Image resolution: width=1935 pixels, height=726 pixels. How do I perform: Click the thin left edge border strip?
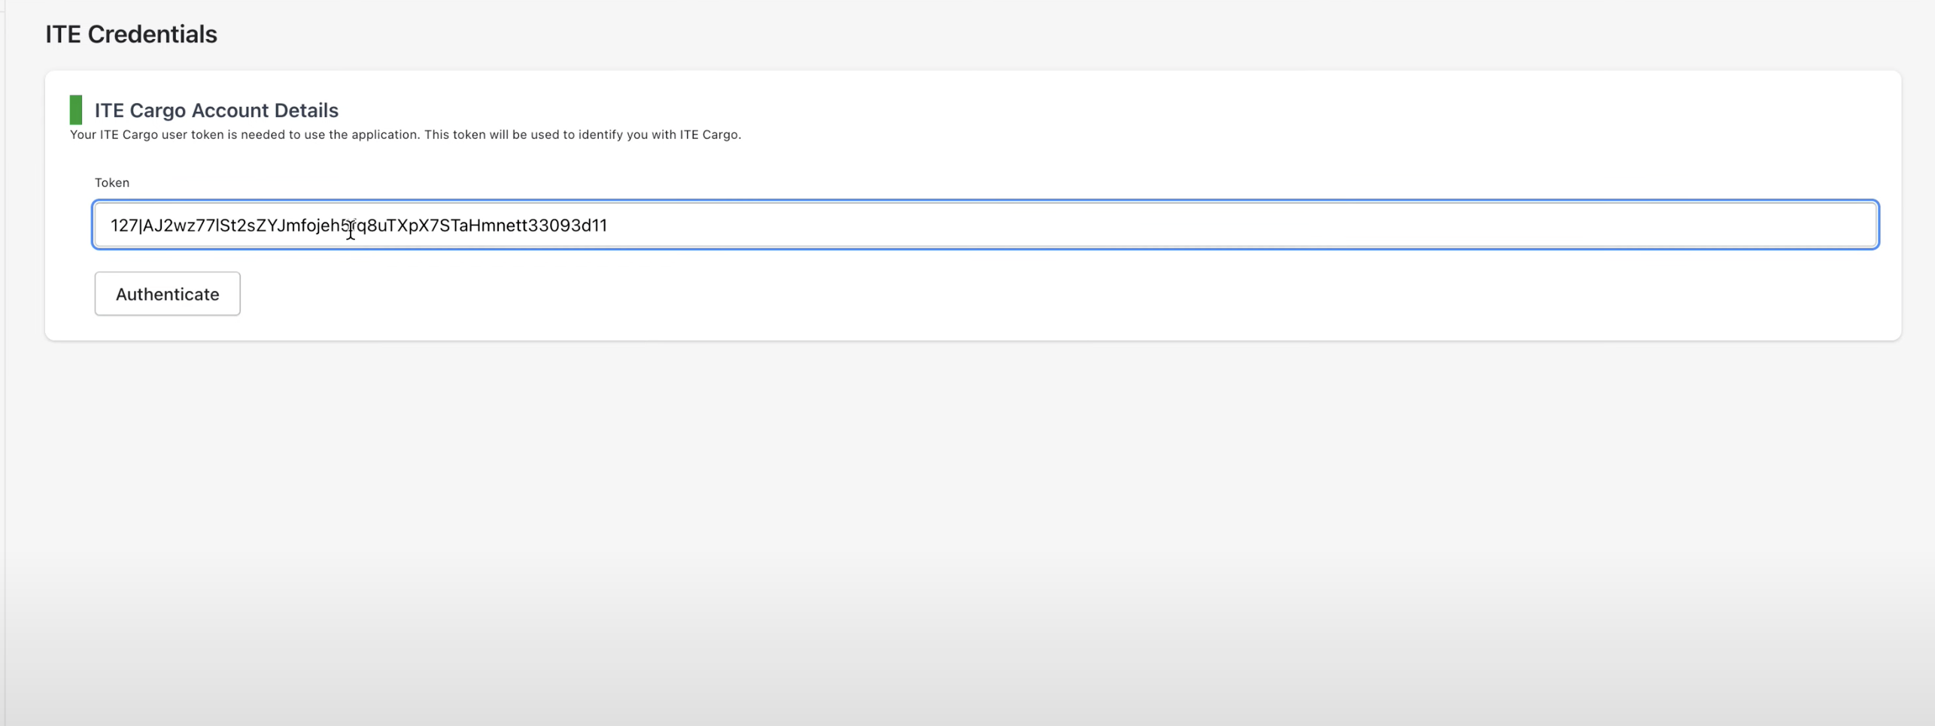3,376
